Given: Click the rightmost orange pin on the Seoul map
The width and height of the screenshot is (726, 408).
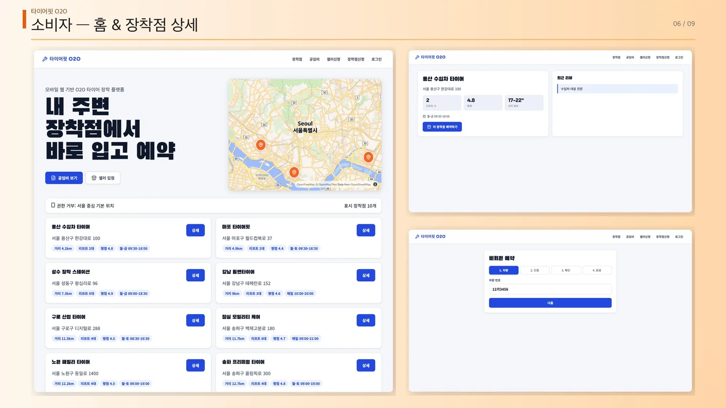Looking at the screenshot, I should 369,158.
